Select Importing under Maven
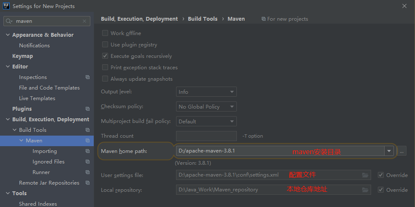 click(45, 151)
